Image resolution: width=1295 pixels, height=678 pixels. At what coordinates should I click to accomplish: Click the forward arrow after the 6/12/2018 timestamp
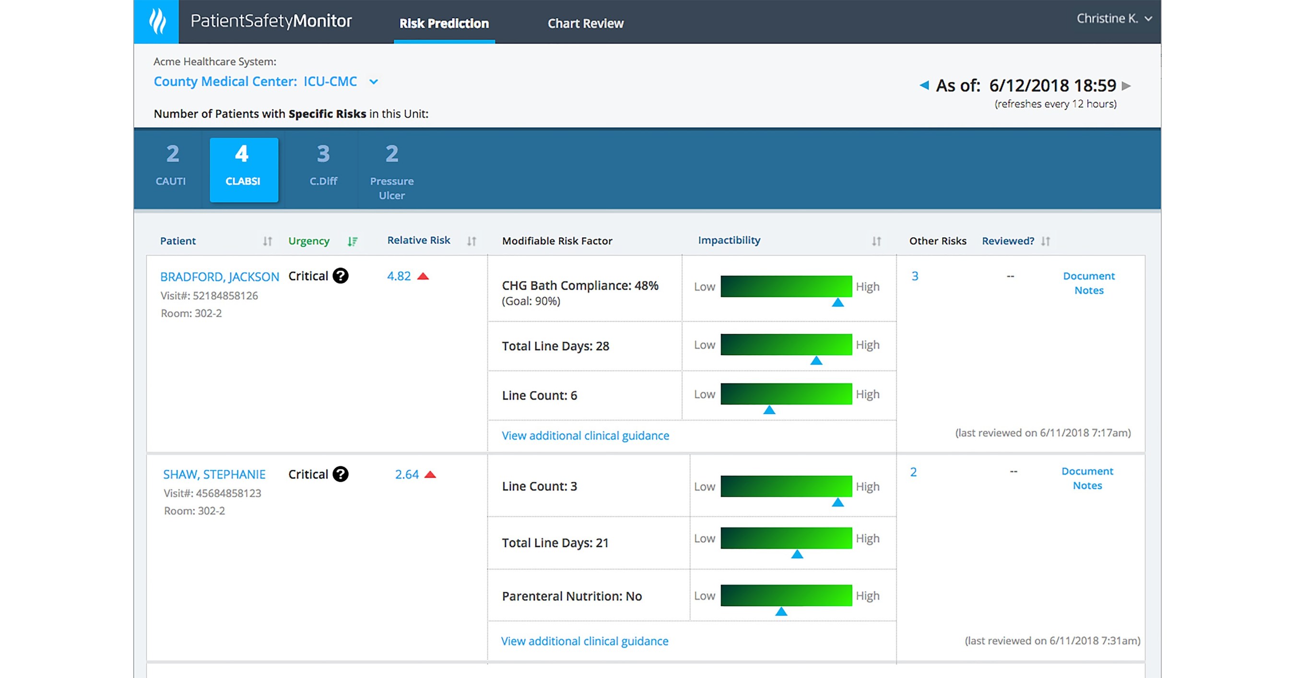point(1126,86)
